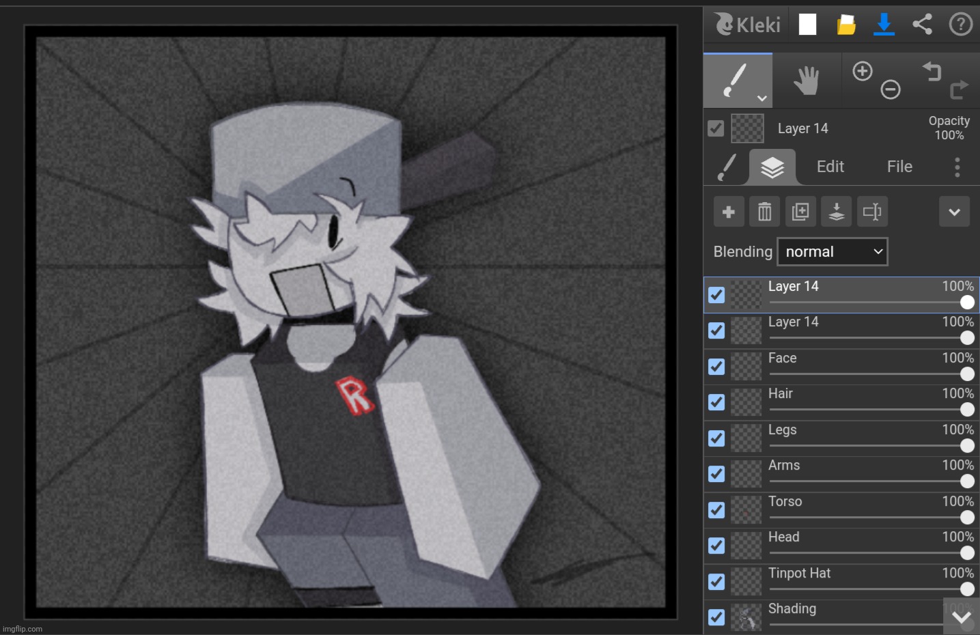
Task: Expand more layer options chevron
Action: coord(954,212)
